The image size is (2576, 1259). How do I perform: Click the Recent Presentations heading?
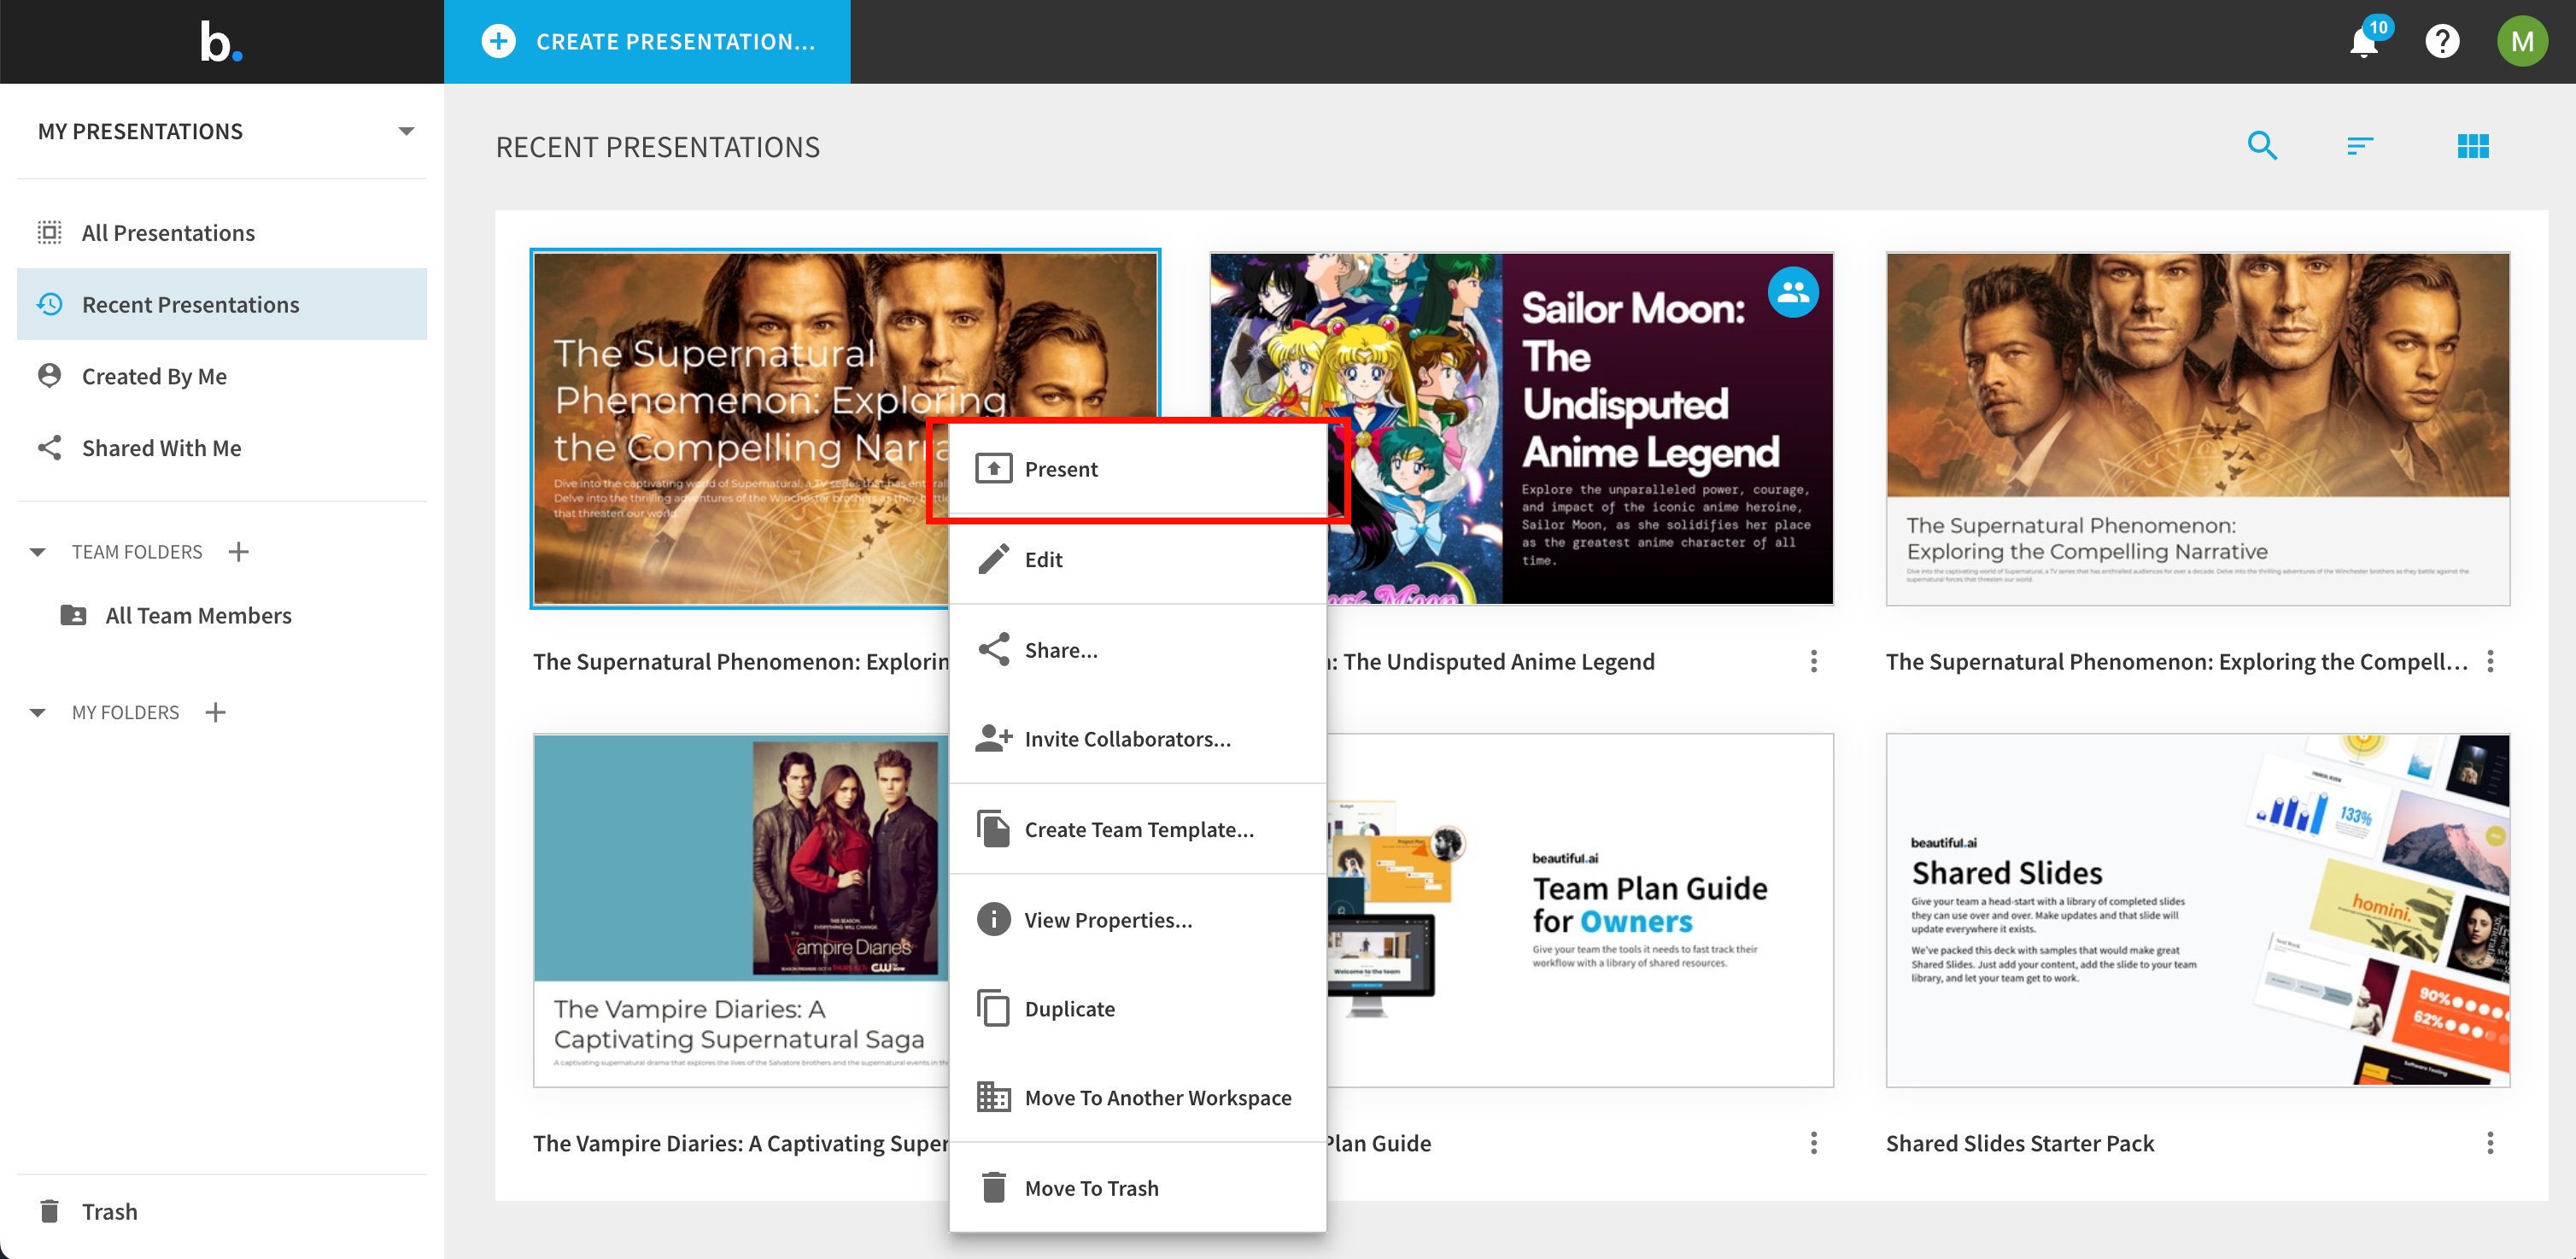coord(657,147)
